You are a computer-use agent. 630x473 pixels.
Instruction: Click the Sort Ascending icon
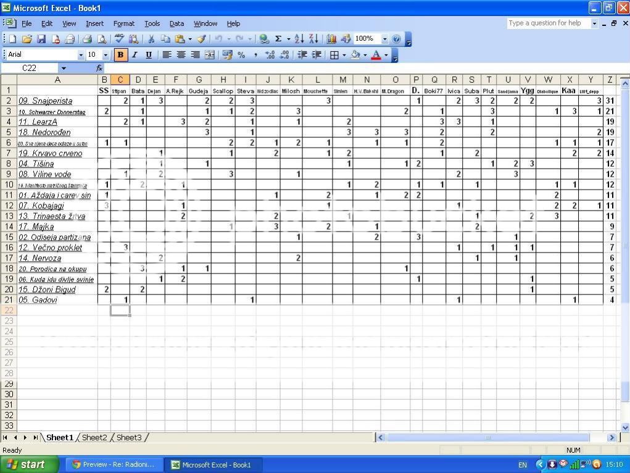pos(299,39)
